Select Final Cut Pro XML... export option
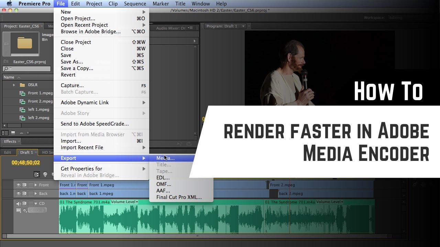The width and height of the screenshot is (440, 247). [x=179, y=197]
